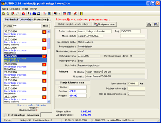This screenshot has height=123, width=161.
Task: Switch to the Putni nalozi tab
Action: pos(11,20)
